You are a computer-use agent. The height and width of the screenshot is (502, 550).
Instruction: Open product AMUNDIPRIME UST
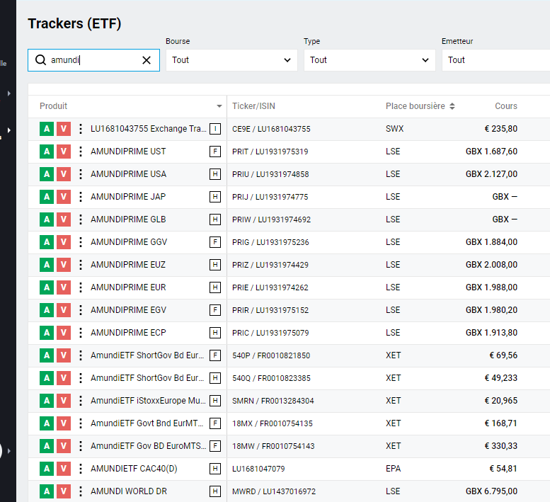pyautogui.click(x=128, y=152)
